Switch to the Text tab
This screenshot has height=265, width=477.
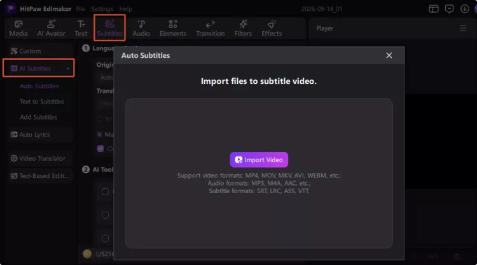[81, 28]
